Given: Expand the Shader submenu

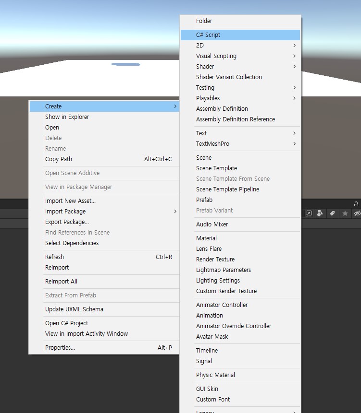Looking at the screenshot, I should pyautogui.click(x=240, y=67).
